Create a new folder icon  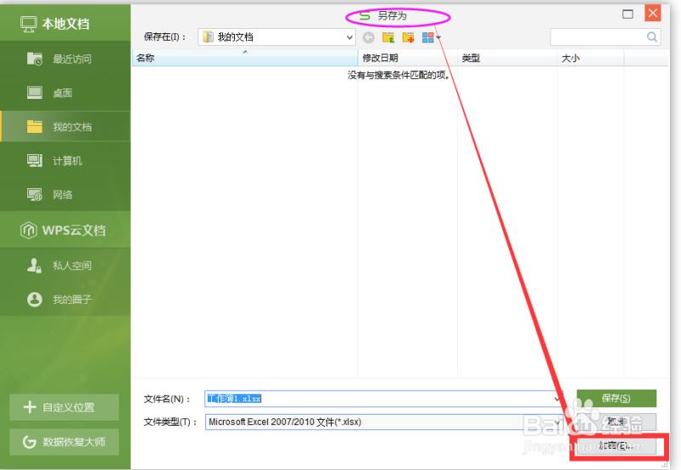409,37
